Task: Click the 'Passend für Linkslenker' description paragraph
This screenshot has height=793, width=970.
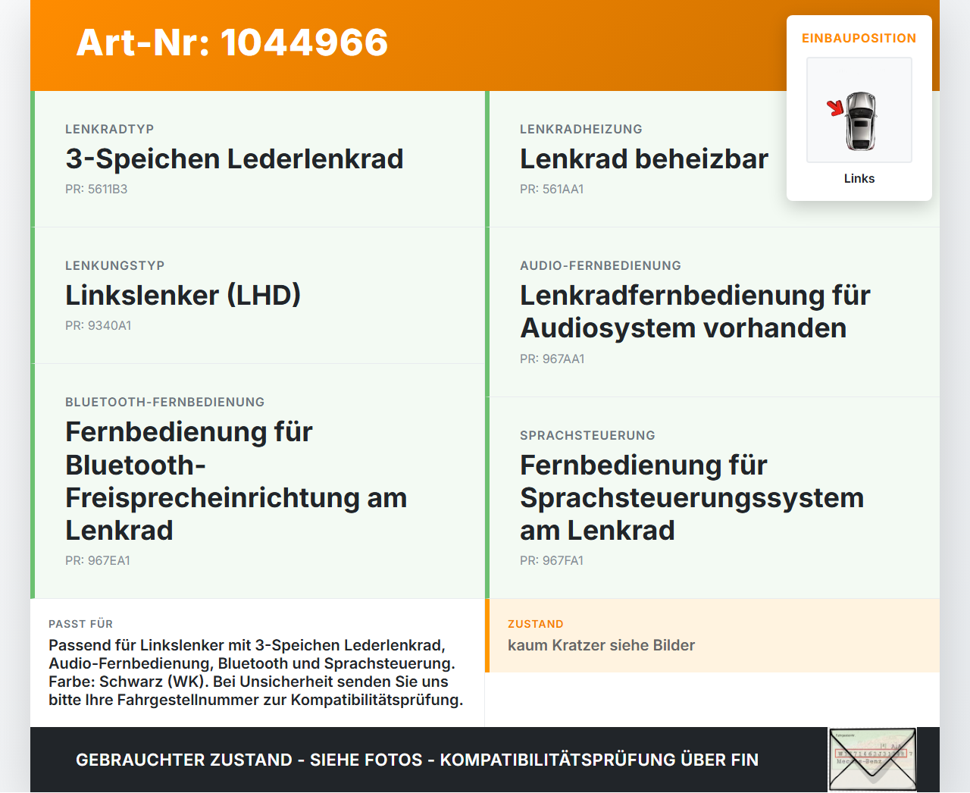Action: click(256, 672)
